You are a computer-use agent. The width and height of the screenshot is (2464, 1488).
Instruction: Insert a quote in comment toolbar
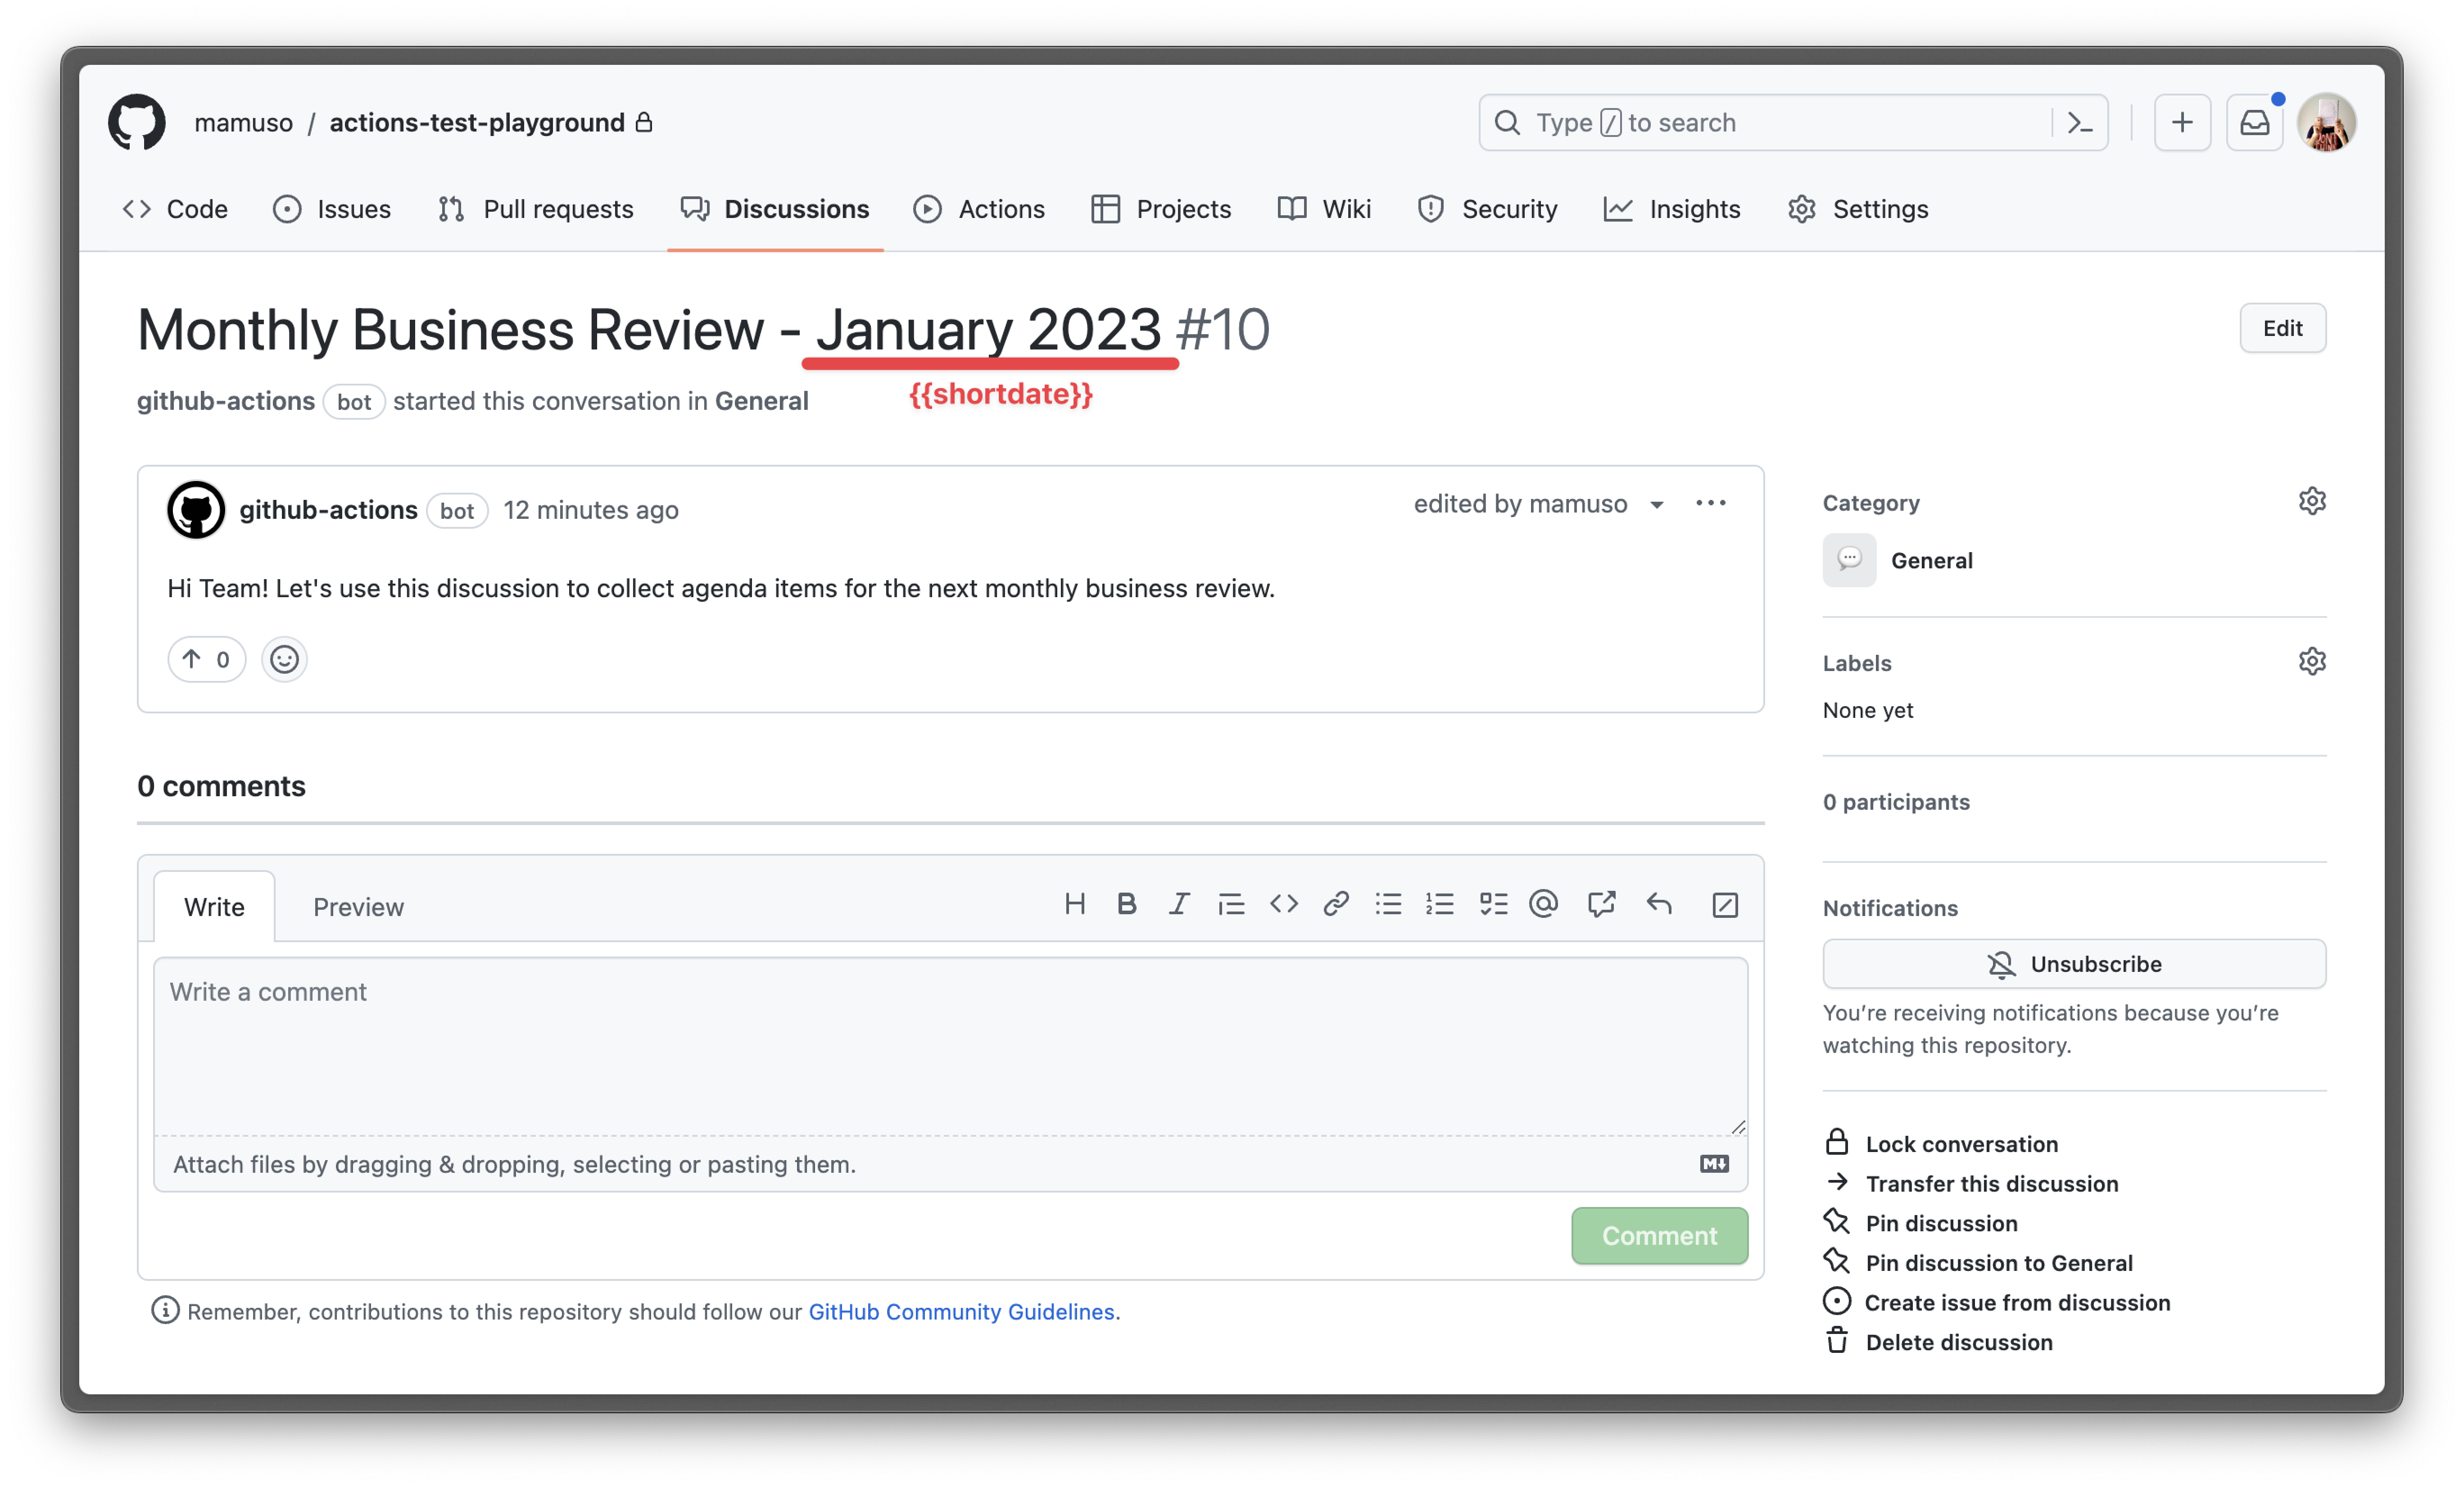point(1231,905)
